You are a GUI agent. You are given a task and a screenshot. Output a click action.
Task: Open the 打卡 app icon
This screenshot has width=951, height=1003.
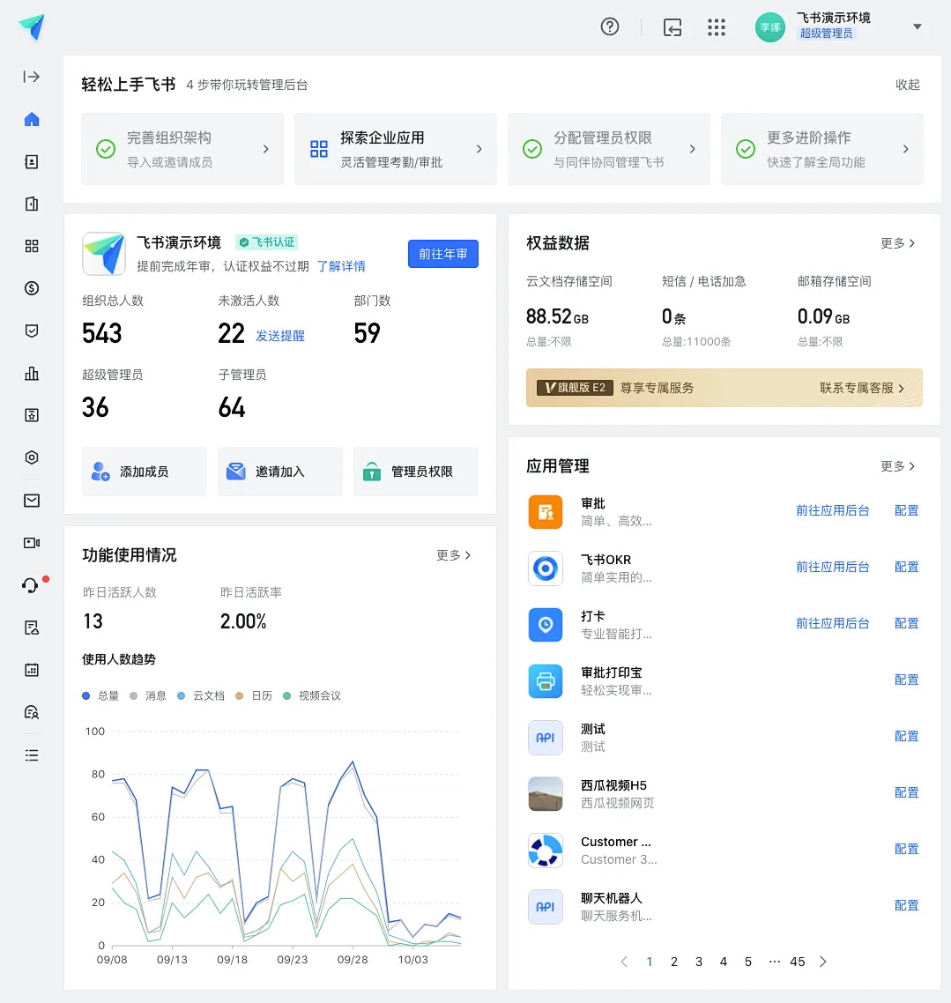[546, 624]
